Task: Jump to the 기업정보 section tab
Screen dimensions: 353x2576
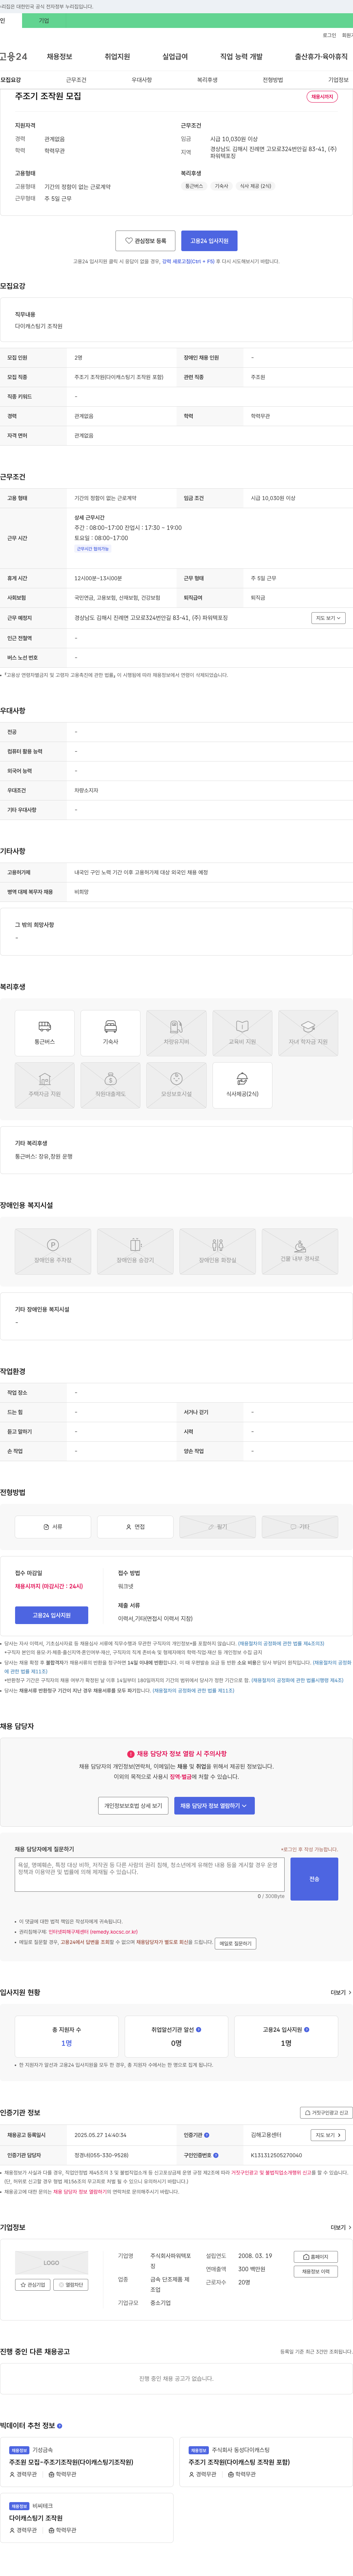Action: click(338, 80)
